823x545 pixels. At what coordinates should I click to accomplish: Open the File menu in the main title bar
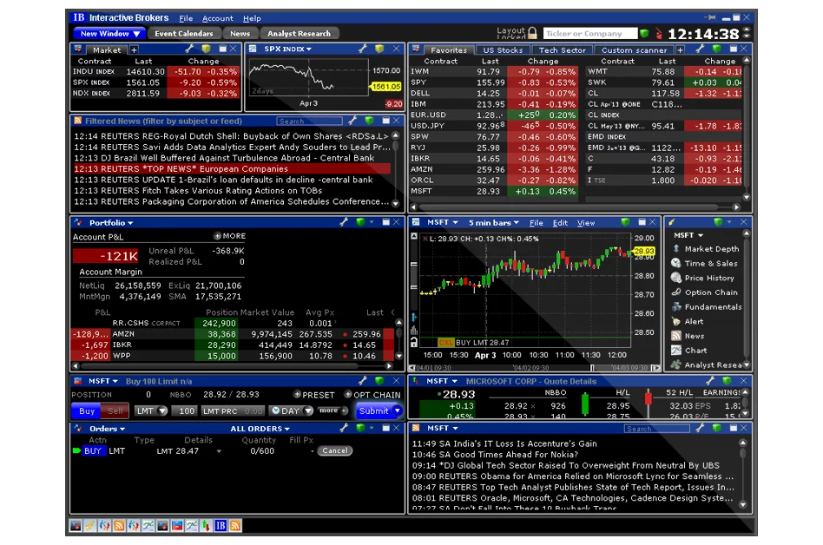click(186, 18)
